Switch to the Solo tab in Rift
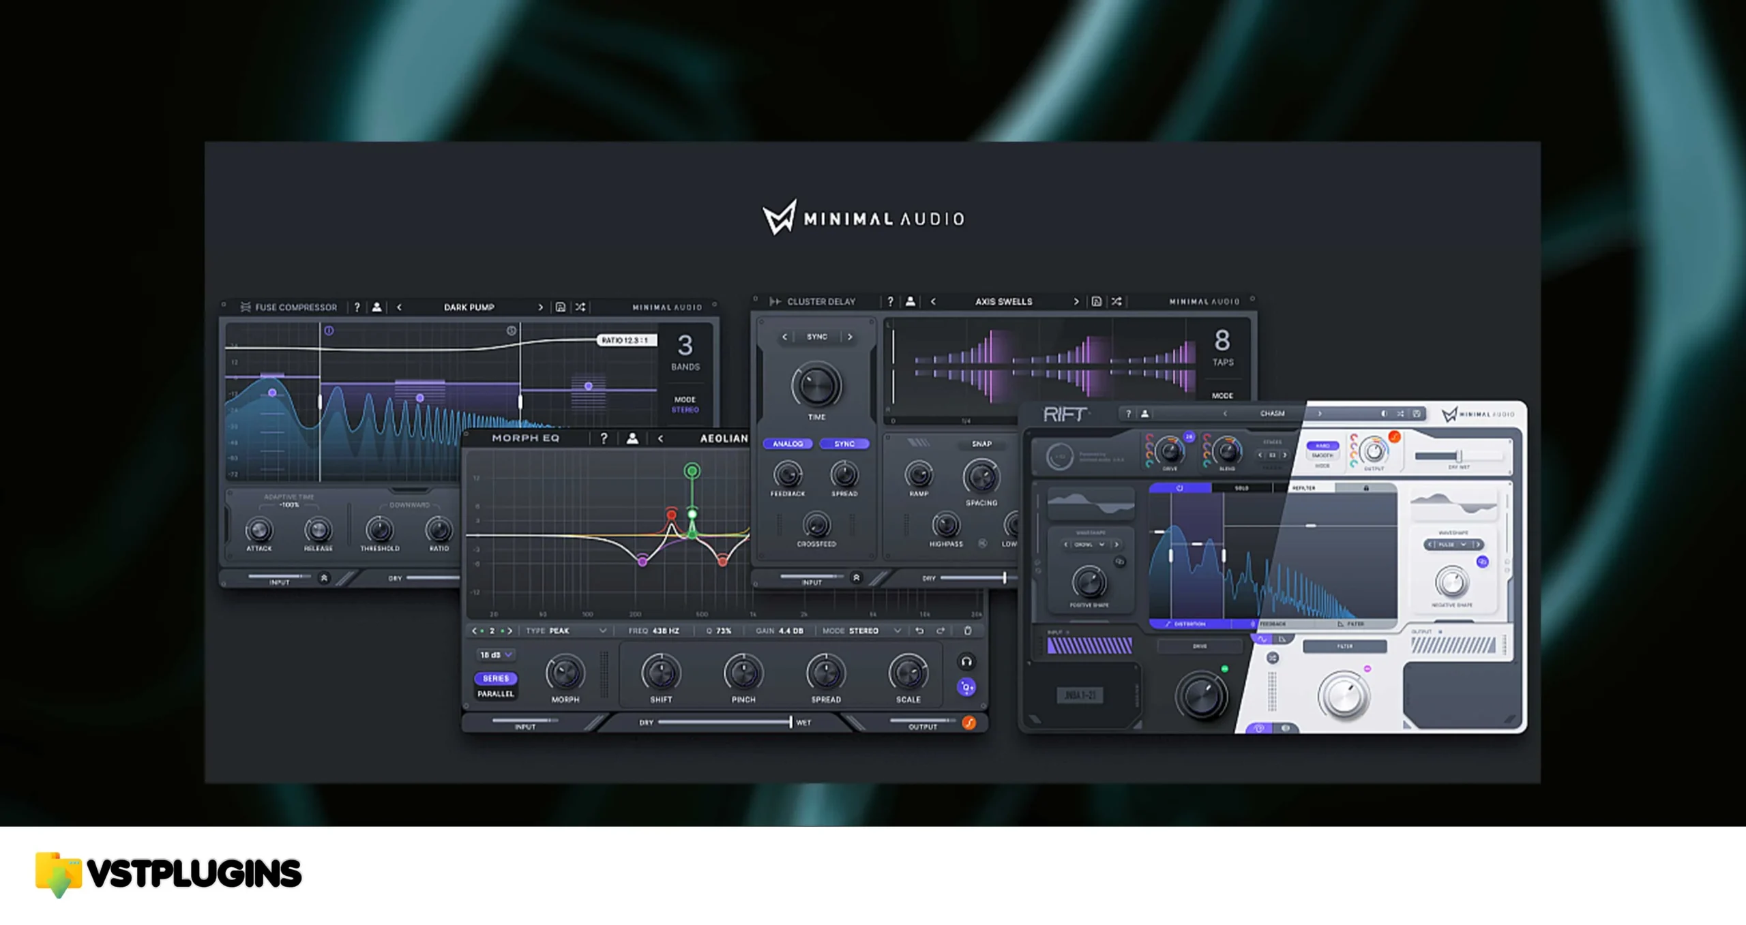Screen dimensions: 1746x925 click(x=1241, y=488)
